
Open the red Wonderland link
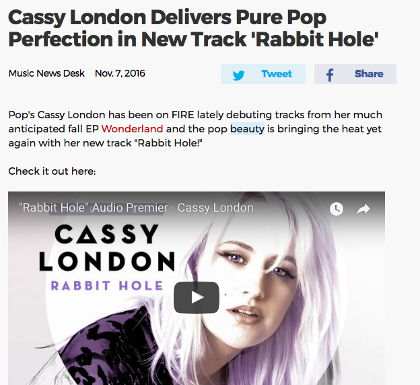(x=132, y=129)
